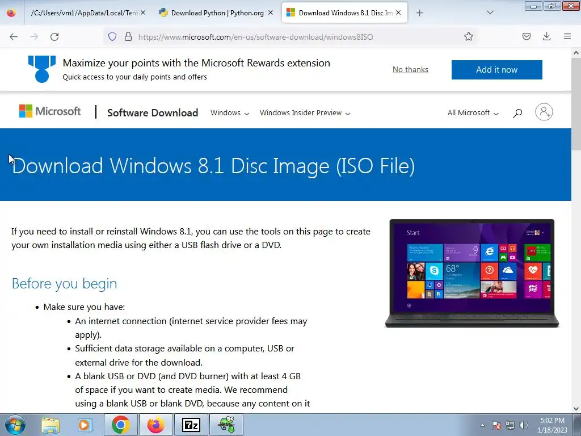Open File Explorer from the taskbar
The width and height of the screenshot is (581, 436).
[x=50, y=425]
